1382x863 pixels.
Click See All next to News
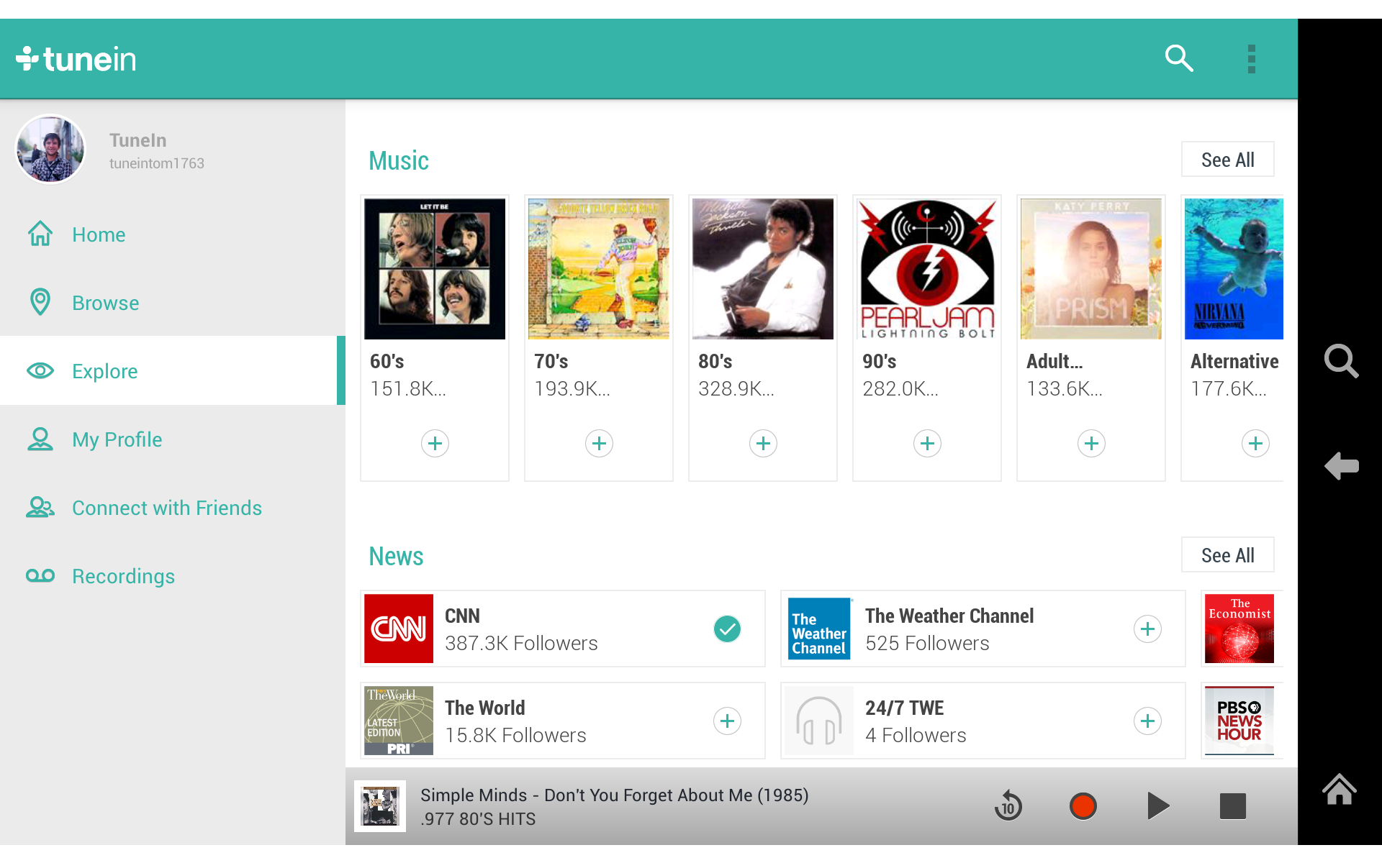coord(1227,554)
